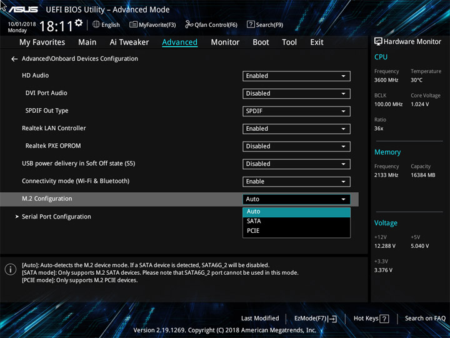Click the Qfan Control fan icon
This screenshot has height=338, width=450.
click(x=189, y=24)
